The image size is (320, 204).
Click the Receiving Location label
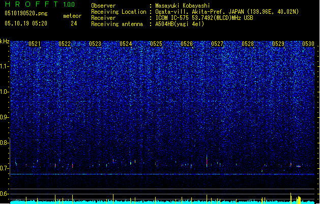119,12
